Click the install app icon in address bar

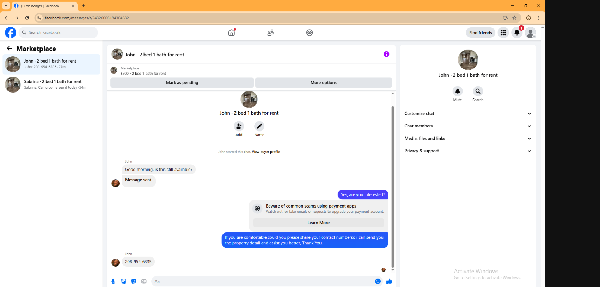pyautogui.click(x=505, y=18)
